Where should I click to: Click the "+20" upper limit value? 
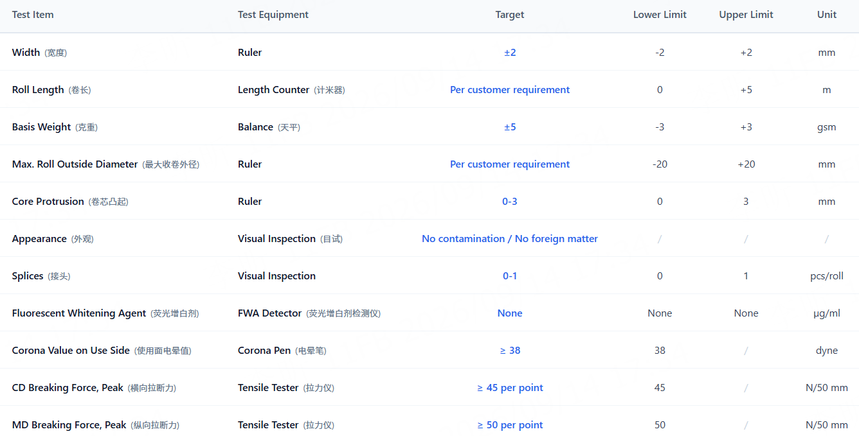click(x=746, y=164)
